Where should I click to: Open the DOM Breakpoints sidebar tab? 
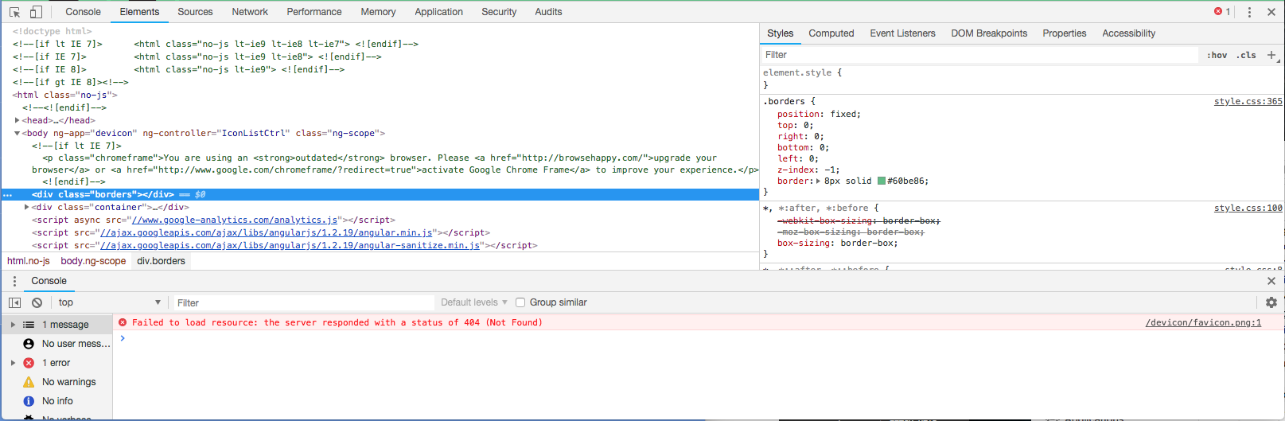click(989, 33)
